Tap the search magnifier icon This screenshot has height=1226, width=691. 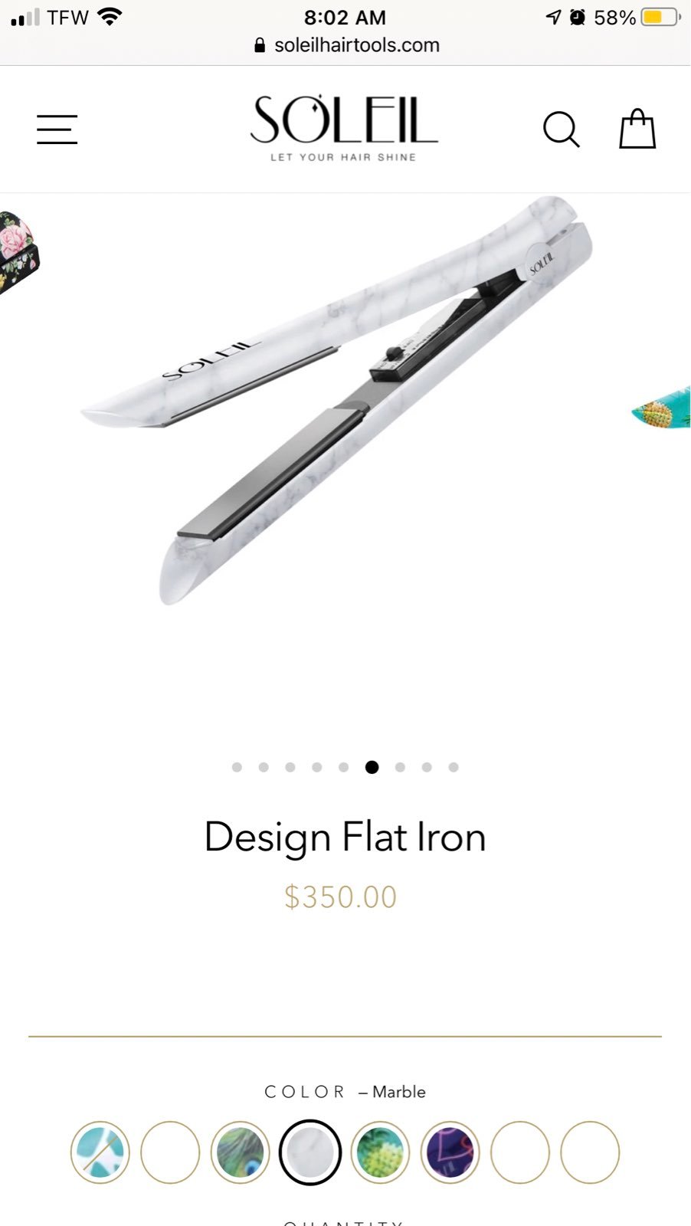pos(562,129)
